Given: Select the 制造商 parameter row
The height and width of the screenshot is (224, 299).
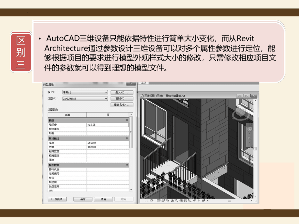Looking at the screenshot, I should tap(88, 182).
